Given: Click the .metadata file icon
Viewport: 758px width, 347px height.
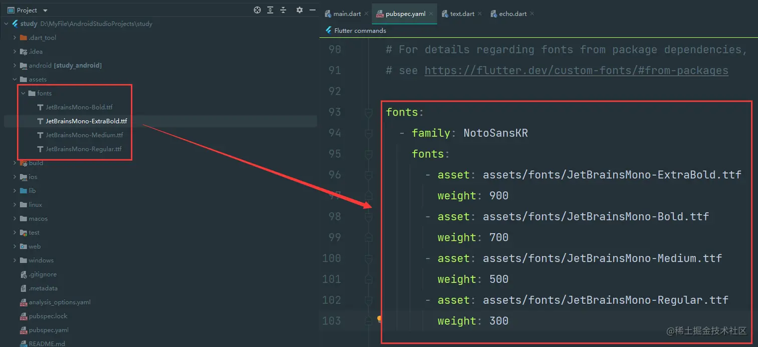Looking at the screenshot, I should coord(24,288).
